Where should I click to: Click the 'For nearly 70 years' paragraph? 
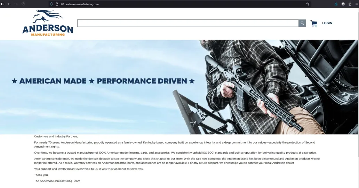click(175, 145)
